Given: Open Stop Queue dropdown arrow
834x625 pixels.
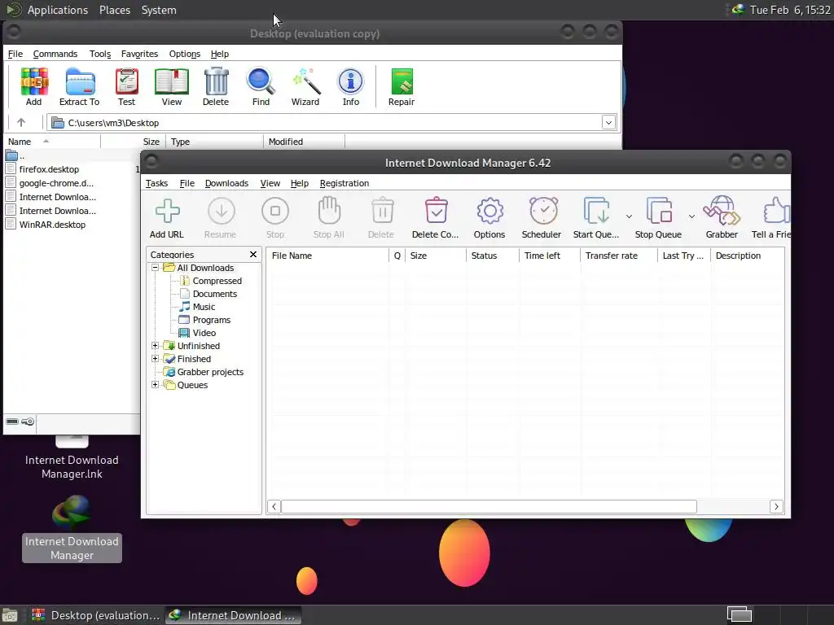Looking at the screenshot, I should (x=691, y=216).
